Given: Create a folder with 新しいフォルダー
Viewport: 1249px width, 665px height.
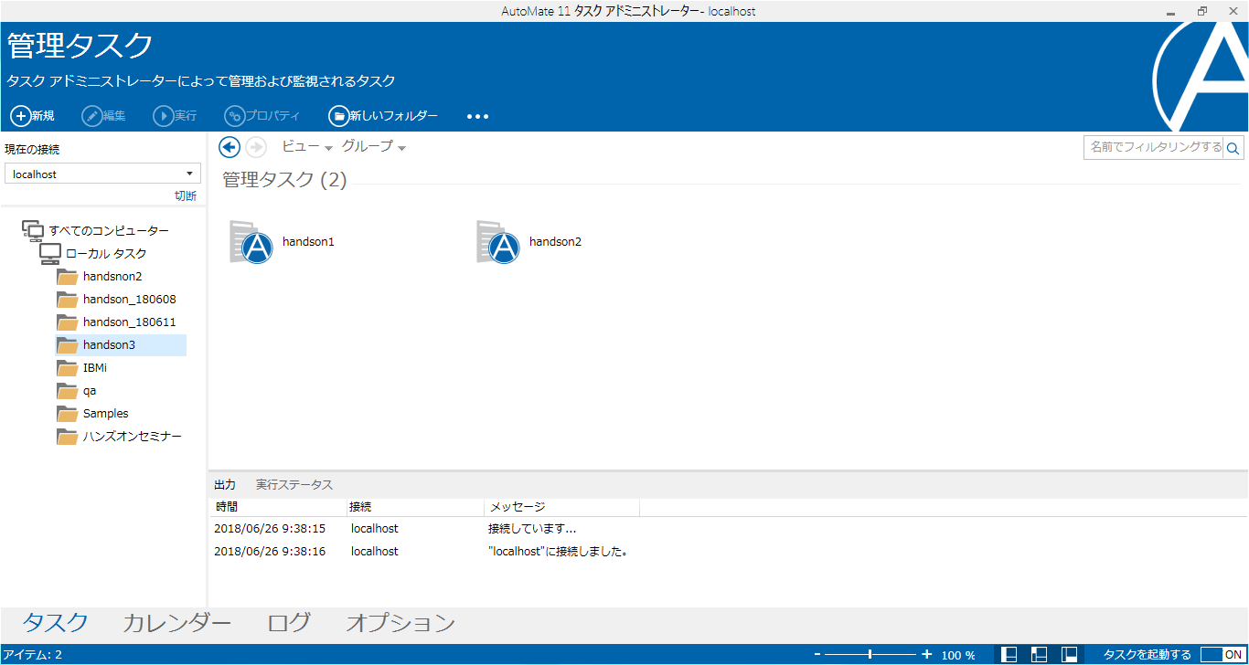Looking at the screenshot, I should click(383, 116).
